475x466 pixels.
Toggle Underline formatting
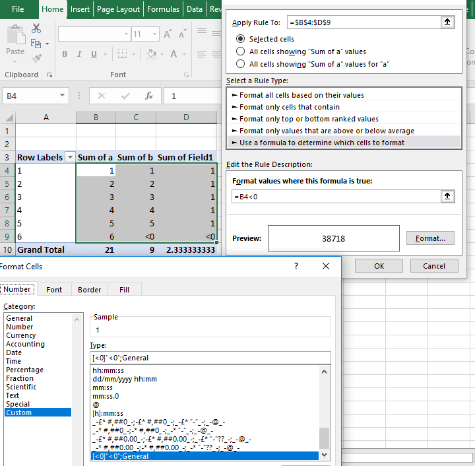[94, 54]
